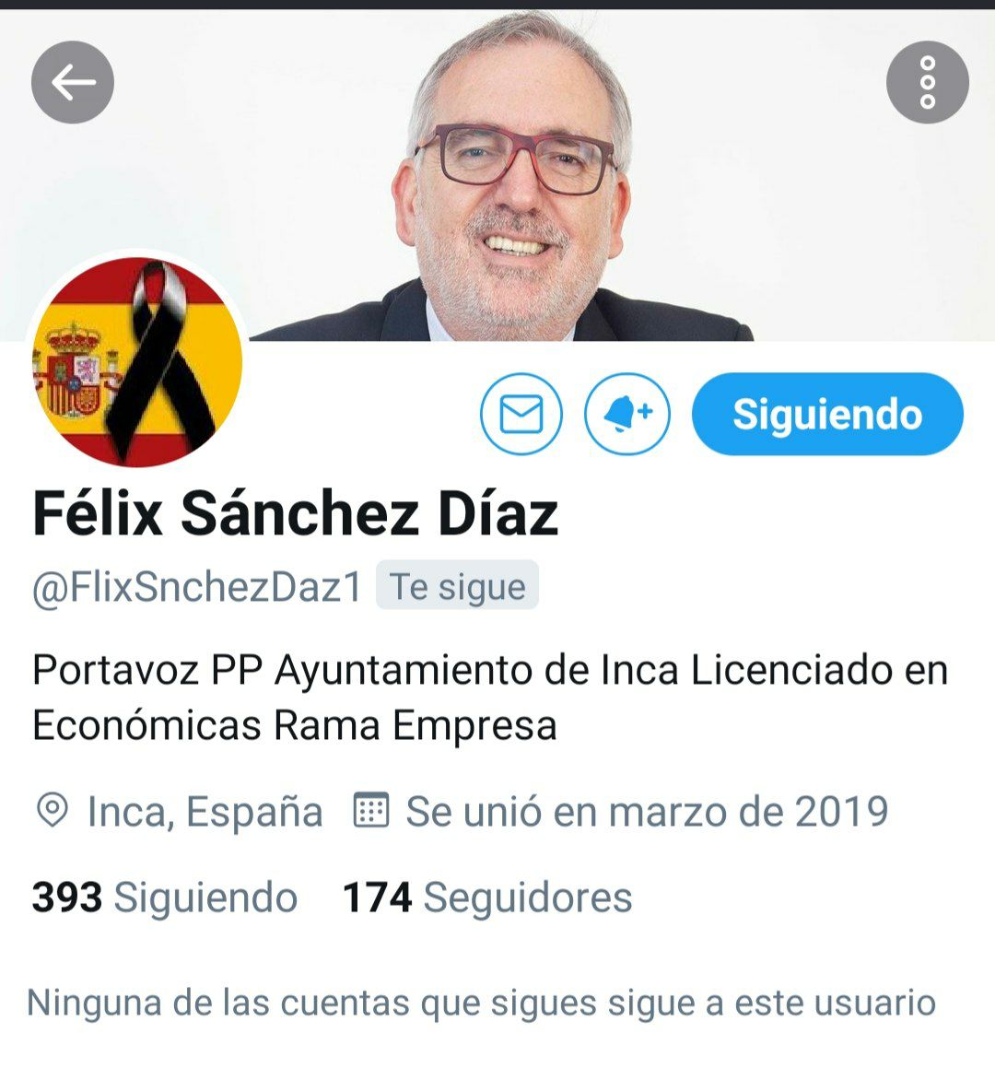Tap the profile bio Portavoz PP text

pos(490,698)
